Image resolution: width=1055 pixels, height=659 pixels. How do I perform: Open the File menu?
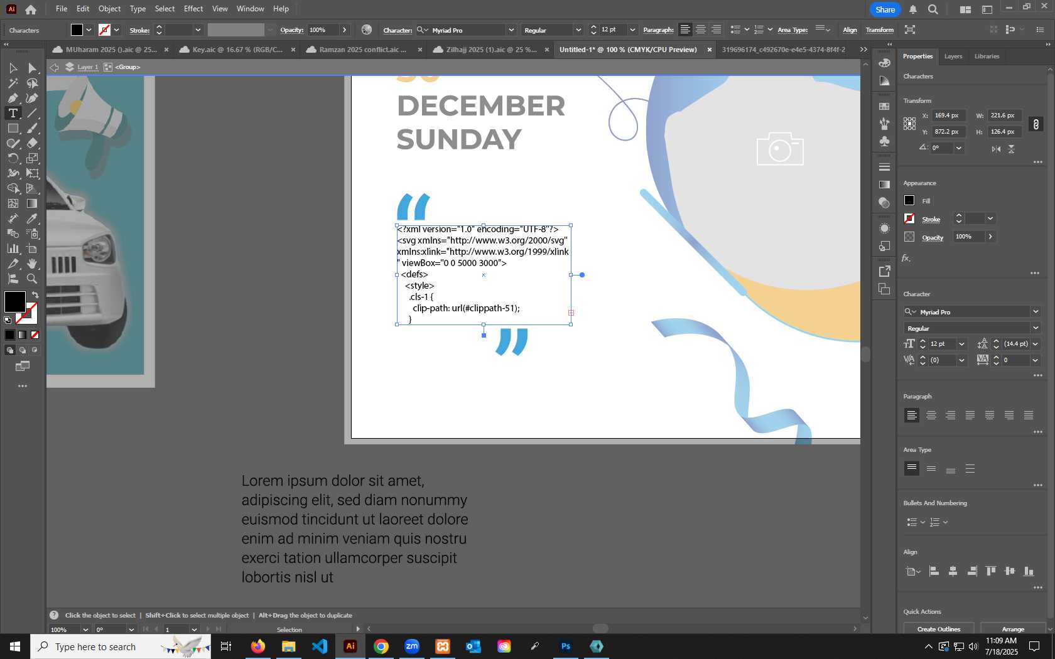point(62,9)
